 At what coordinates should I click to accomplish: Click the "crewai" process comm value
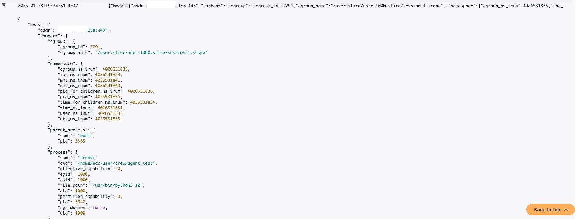pyautogui.click(x=87, y=158)
